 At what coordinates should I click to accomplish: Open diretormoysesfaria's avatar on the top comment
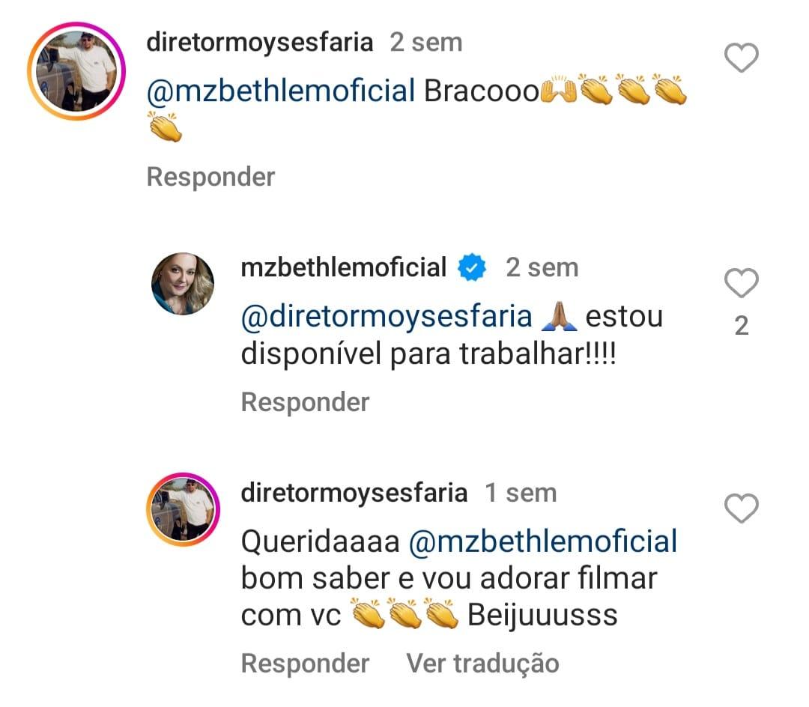click(x=76, y=72)
